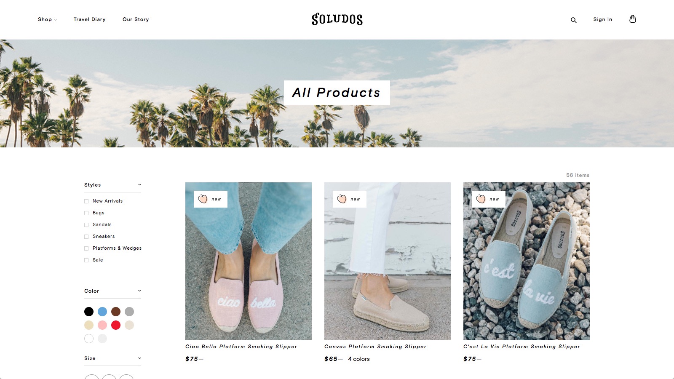Image resolution: width=674 pixels, height=379 pixels.
Task: Toggle the Size filter chevron
Action: coord(139,358)
